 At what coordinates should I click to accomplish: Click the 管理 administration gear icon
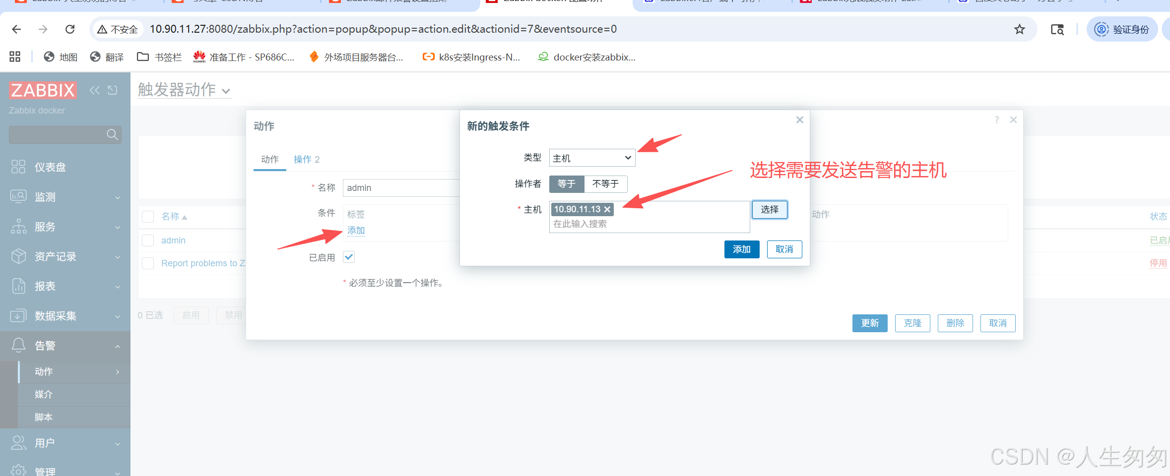coord(18,470)
